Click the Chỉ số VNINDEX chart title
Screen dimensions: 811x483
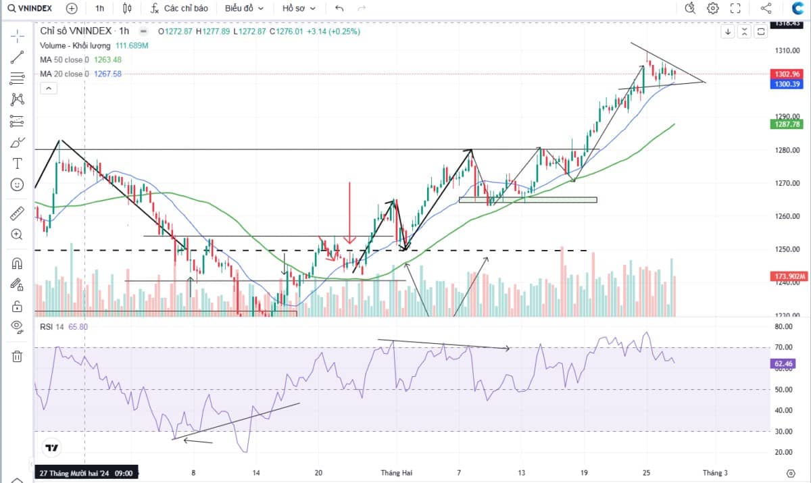tap(84, 31)
